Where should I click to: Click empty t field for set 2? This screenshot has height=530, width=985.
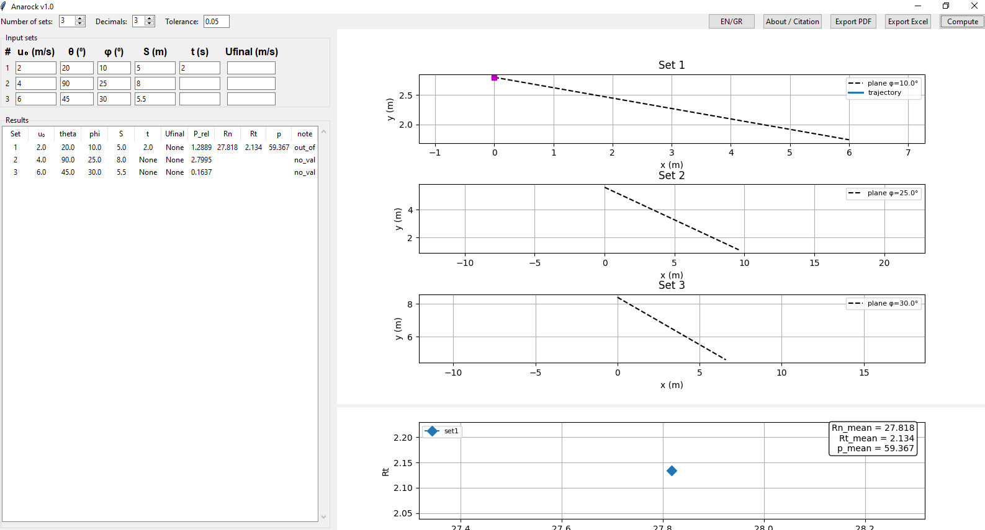pyautogui.click(x=200, y=83)
